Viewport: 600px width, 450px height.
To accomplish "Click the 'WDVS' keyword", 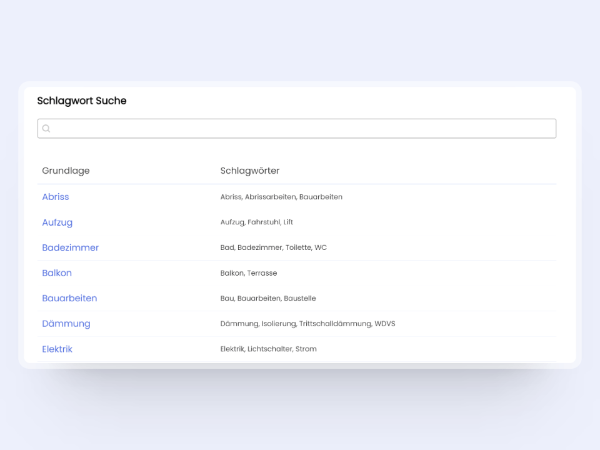I will [x=385, y=324].
